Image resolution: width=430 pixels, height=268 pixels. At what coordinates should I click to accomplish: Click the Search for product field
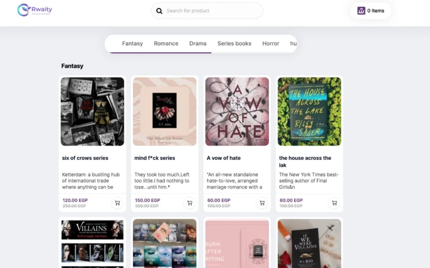coord(212,11)
